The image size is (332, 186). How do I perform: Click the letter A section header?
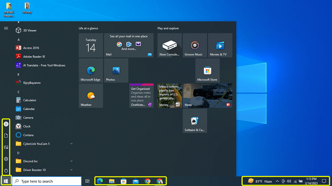click(x=19, y=40)
